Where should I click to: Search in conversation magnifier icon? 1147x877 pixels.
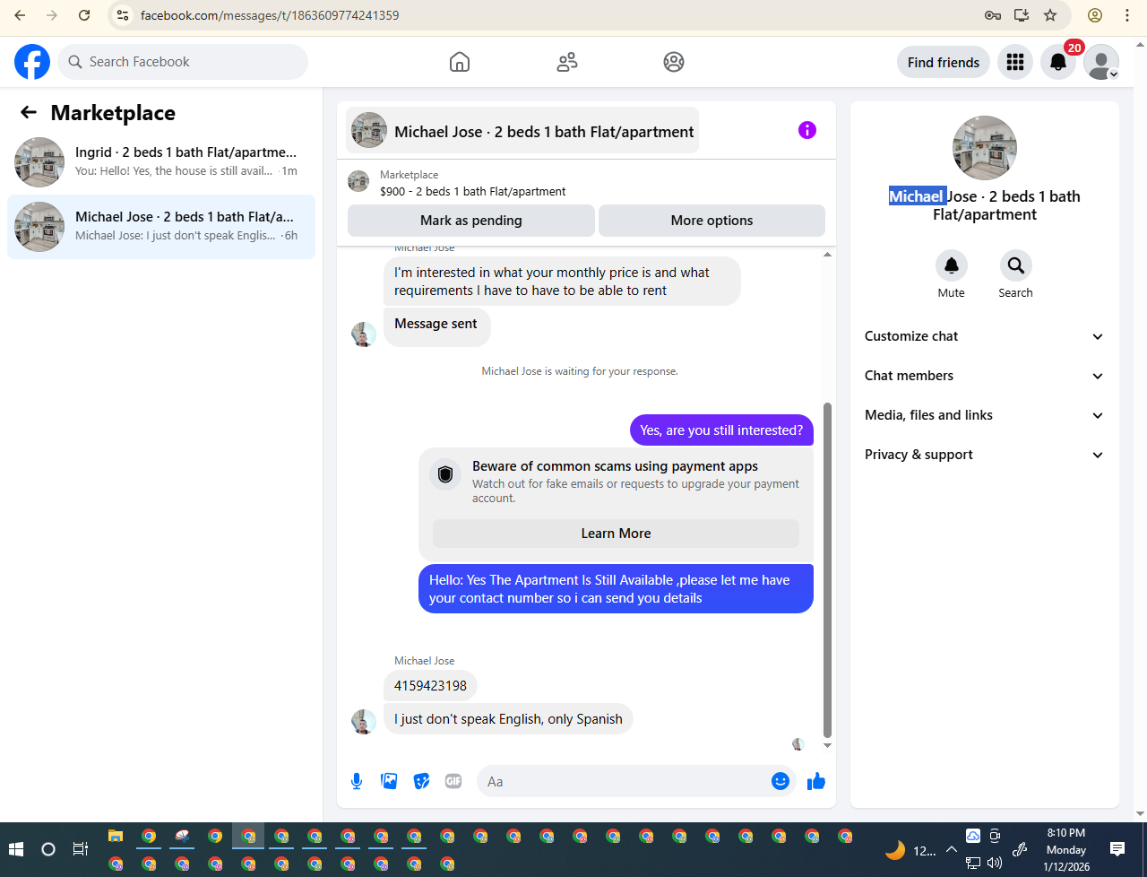[x=1016, y=265]
